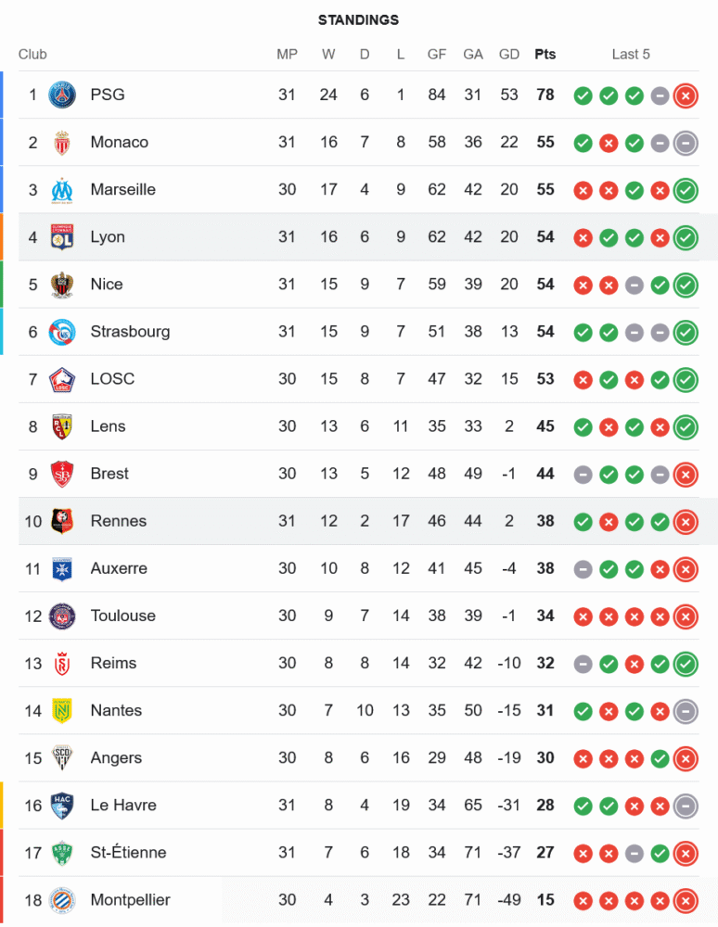Click the Nantes yellow crest
Screen dimensions: 718x927
(62, 711)
